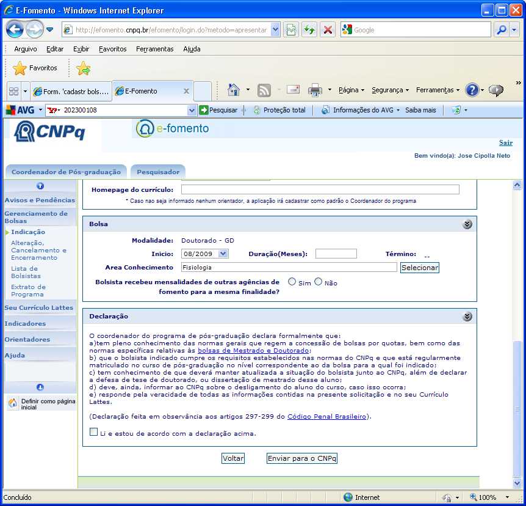The height and width of the screenshot is (506, 526).
Task: Go back with the browser Back arrow
Action: click(x=15, y=29)
